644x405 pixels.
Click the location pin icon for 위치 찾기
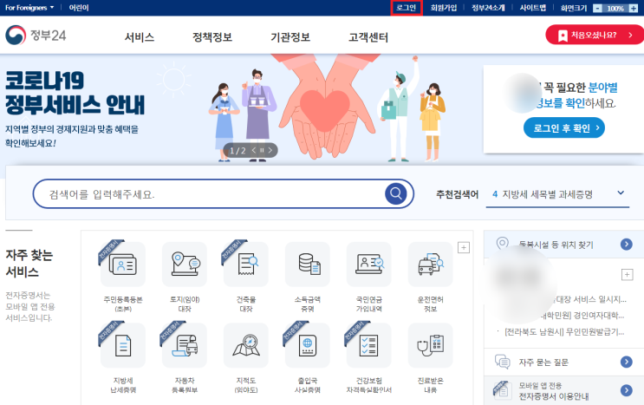point(503,244)
